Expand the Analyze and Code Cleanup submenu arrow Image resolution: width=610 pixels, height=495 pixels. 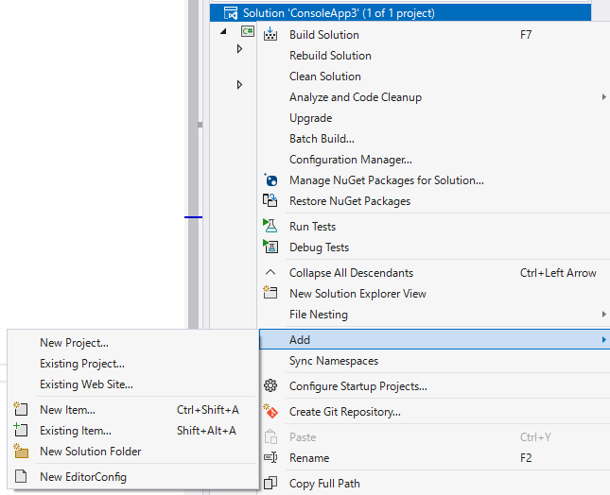tap(603, 96)
